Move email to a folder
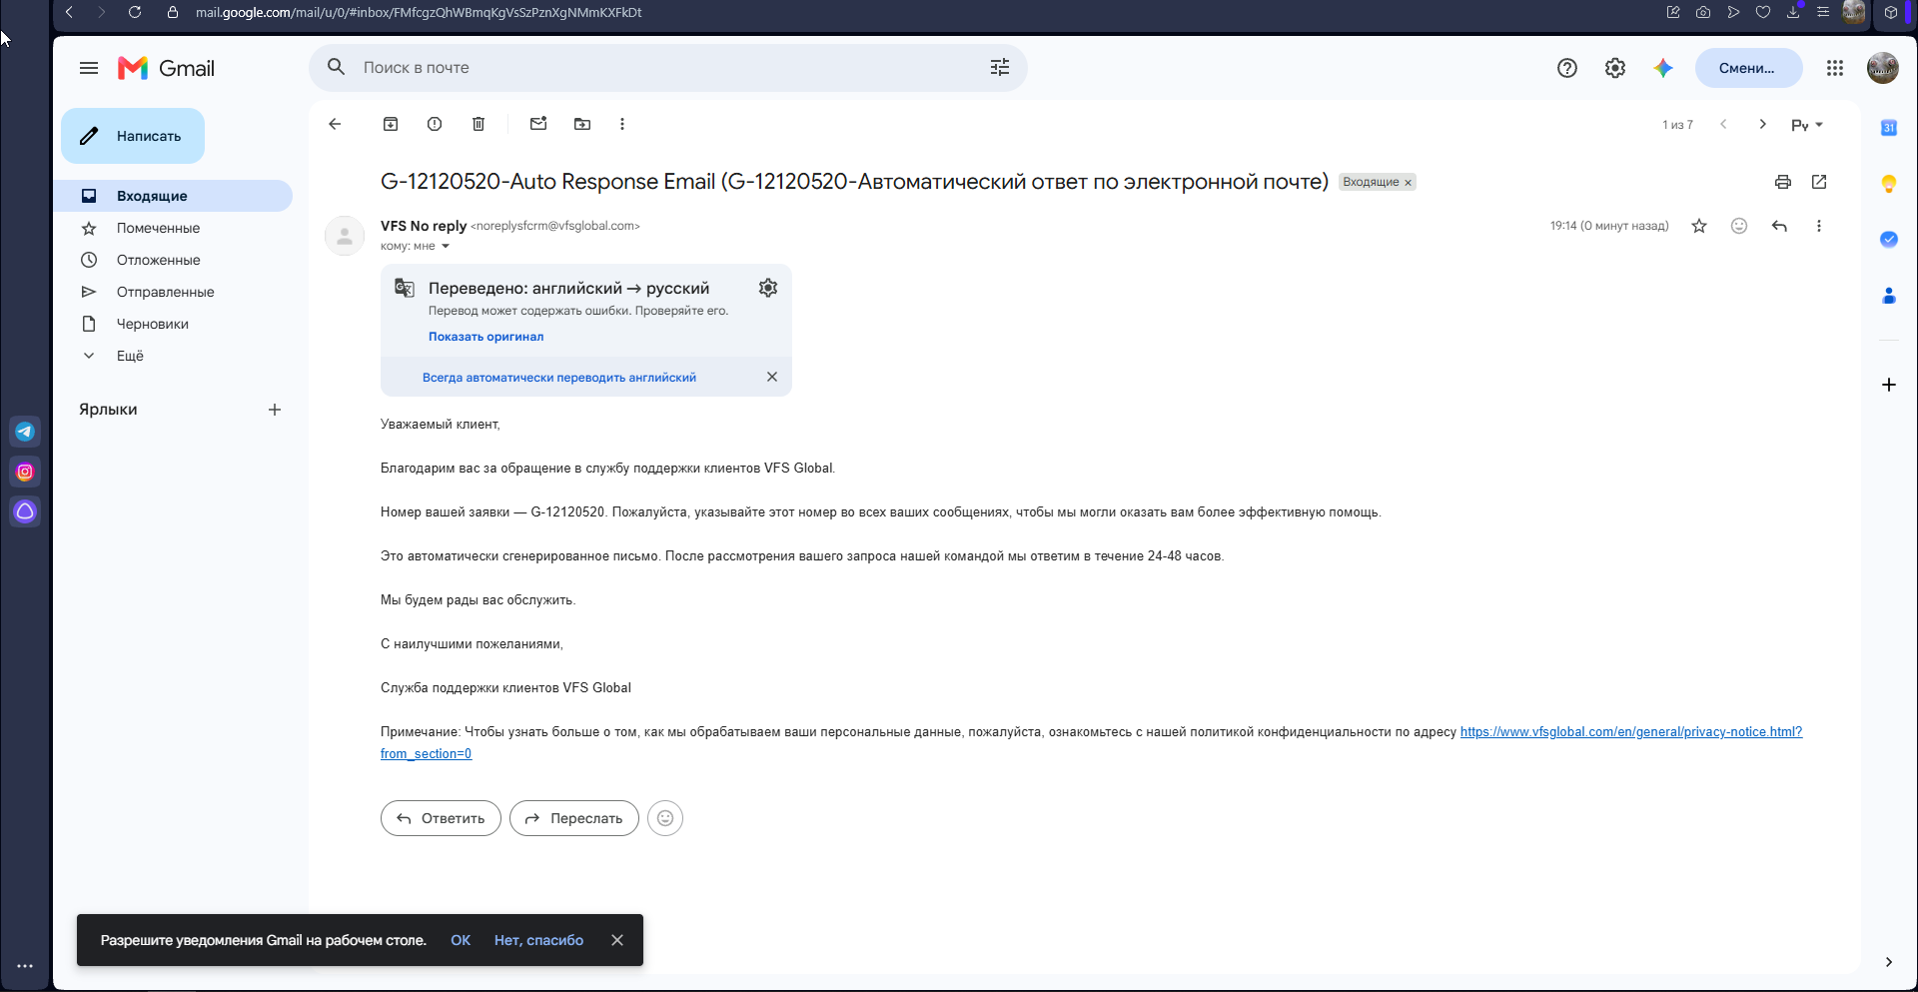Screen dimensions: 1918x992 (582, 124)
